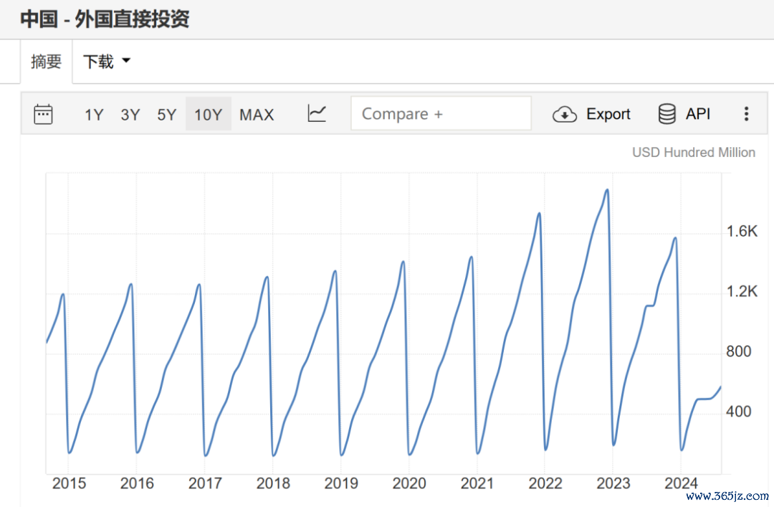Click the API button label

698,114
